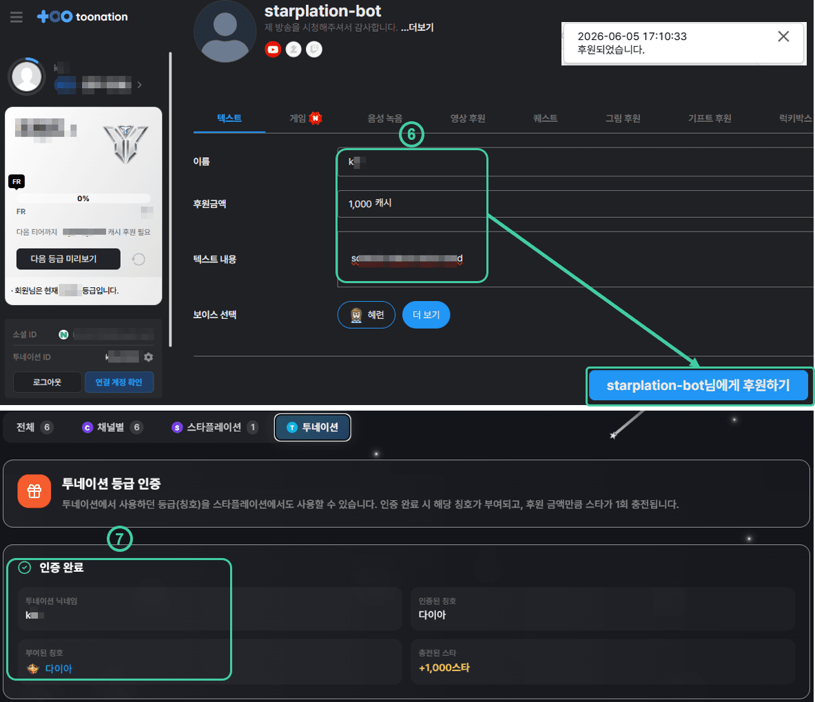Click starplation-bot님에게 후원하기 button
This screenshot has width=815, height=702.
(698, 385)
